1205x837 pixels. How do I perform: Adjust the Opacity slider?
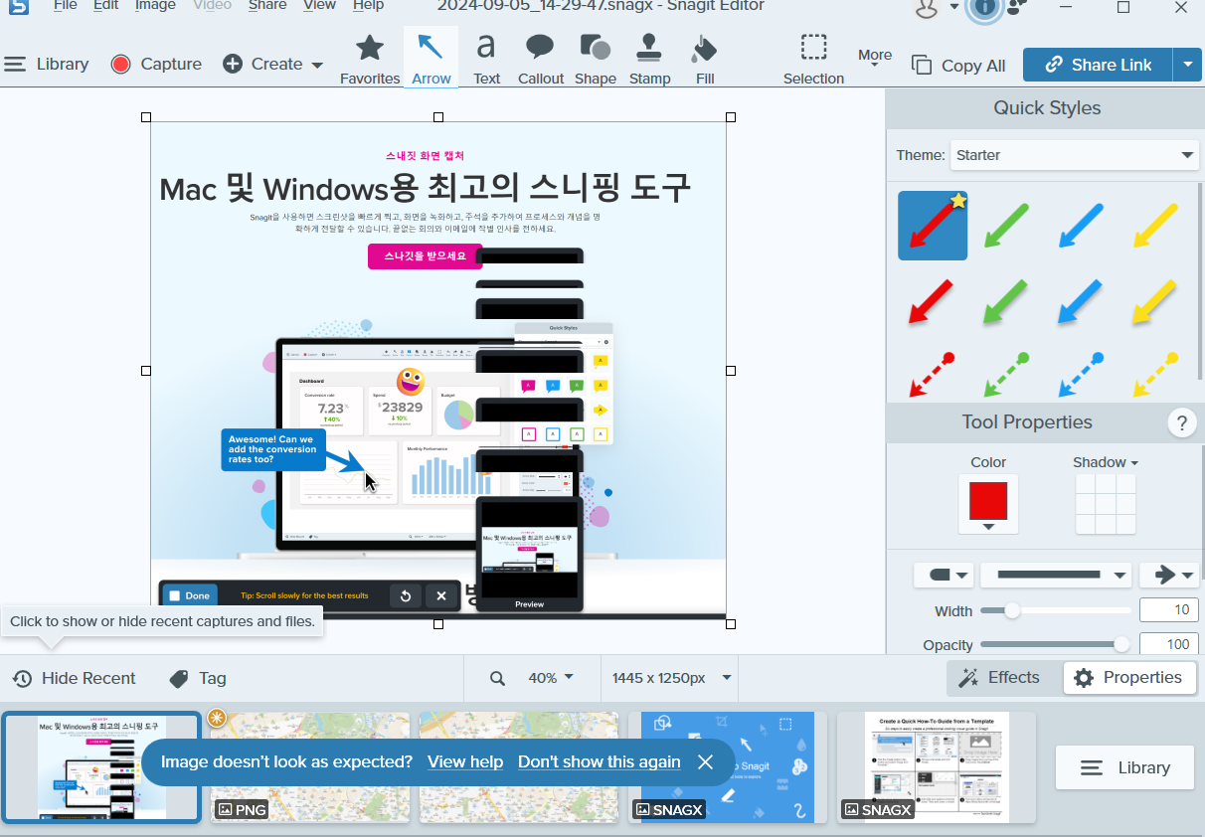[1056, 644]
